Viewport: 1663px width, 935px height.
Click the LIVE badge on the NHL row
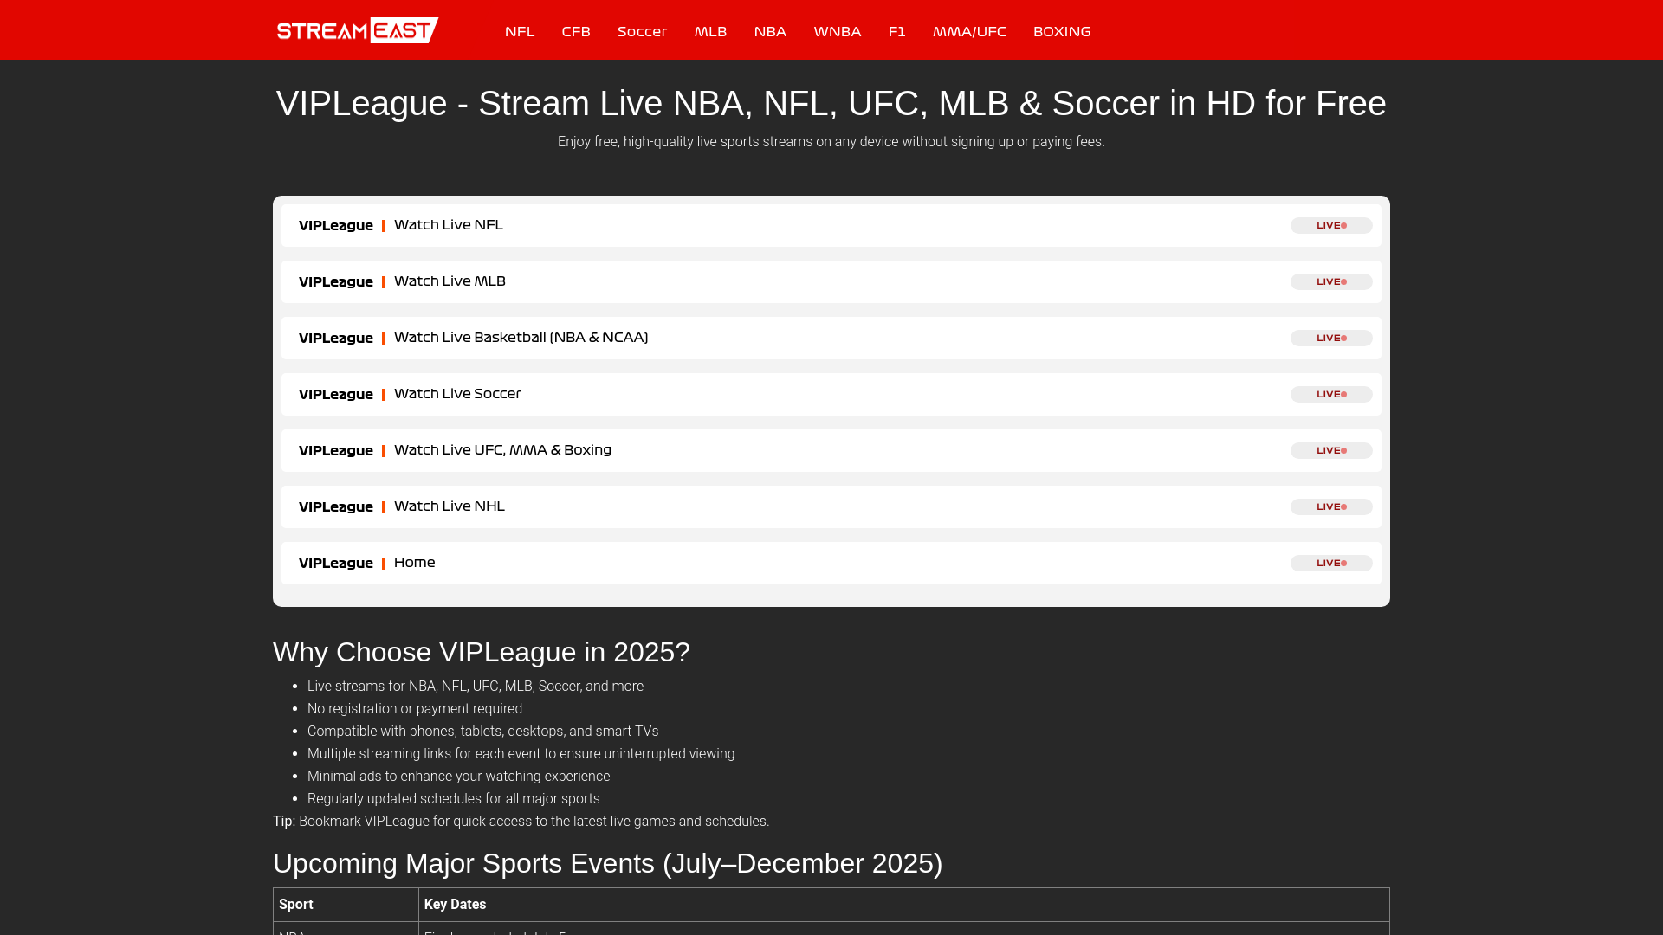pos(1330,506)
